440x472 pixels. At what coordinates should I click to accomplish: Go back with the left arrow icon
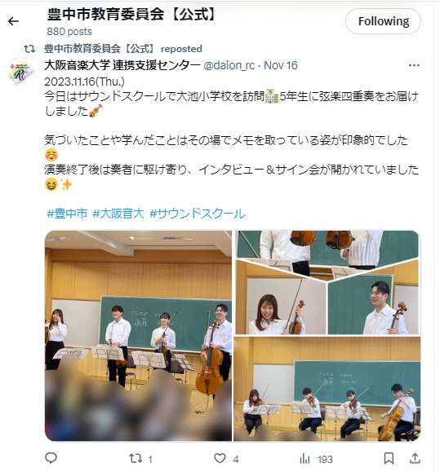coord(13,21)
